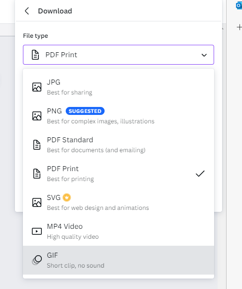Click the PDF Standard document icon
The width and height of the screenshot is (242, 289).
[x=37, y=145]
